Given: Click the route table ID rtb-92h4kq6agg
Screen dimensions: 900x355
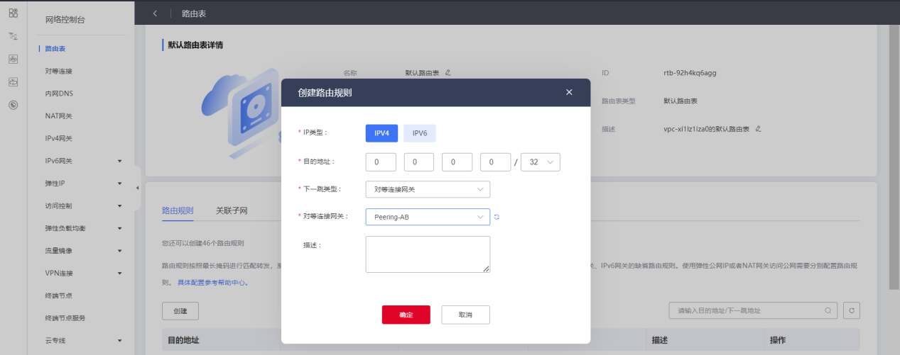Looking at the screenshot, I should pyautogui.click(x=690, y=72).
